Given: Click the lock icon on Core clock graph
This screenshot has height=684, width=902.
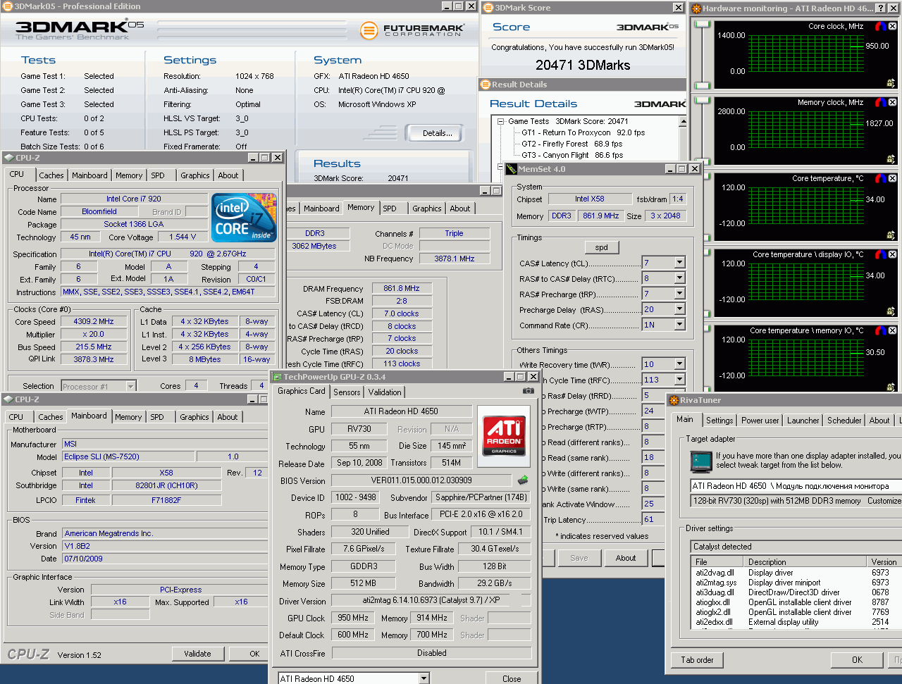Looking at the screenshot, I should click(891, 83).
